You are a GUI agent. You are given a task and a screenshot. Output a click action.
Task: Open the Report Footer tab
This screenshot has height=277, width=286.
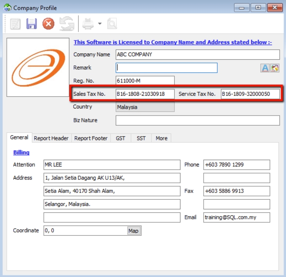click(91, 138)
